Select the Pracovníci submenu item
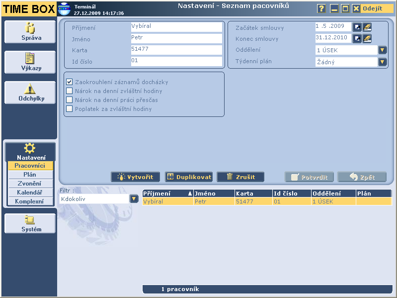Screen dimensions: 397x298 (30, 166)
